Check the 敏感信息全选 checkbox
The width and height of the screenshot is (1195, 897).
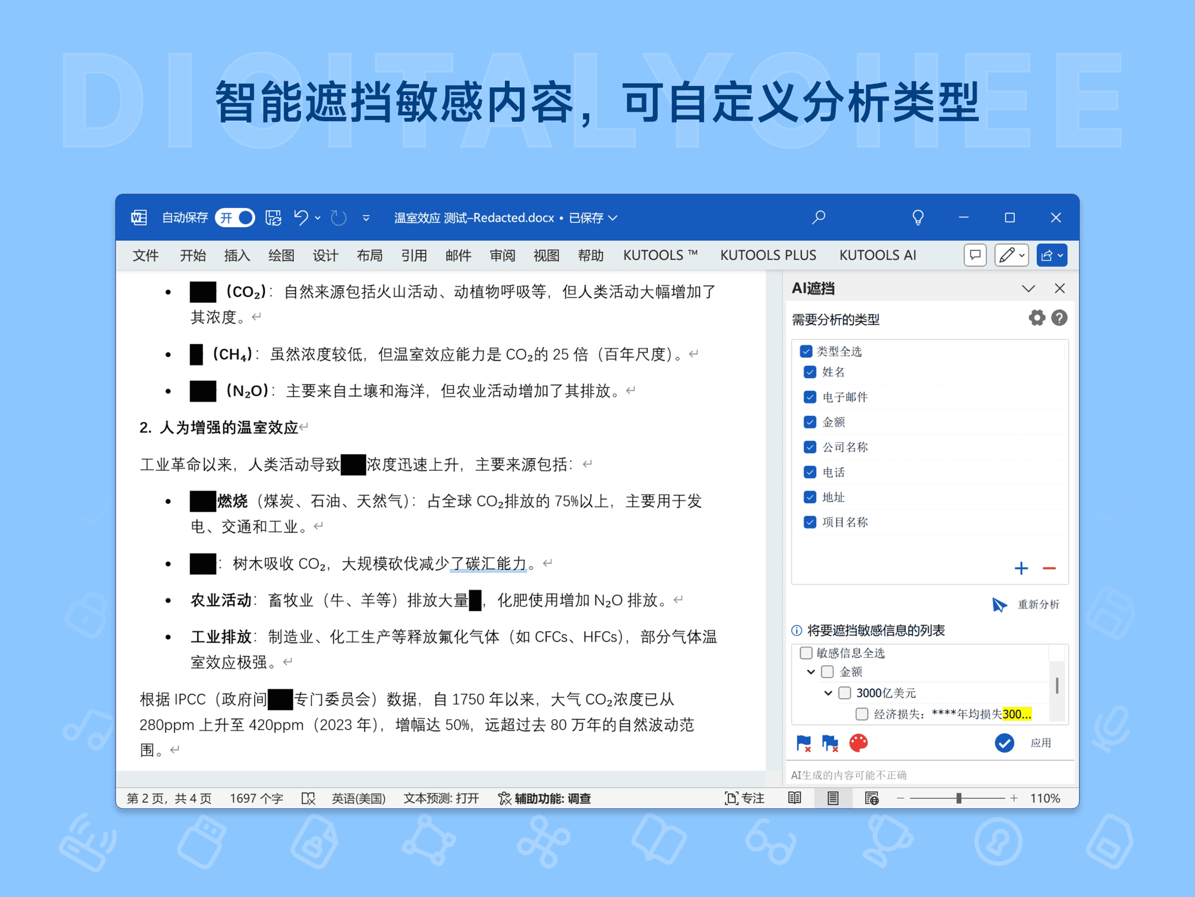(x=806, y=653)
